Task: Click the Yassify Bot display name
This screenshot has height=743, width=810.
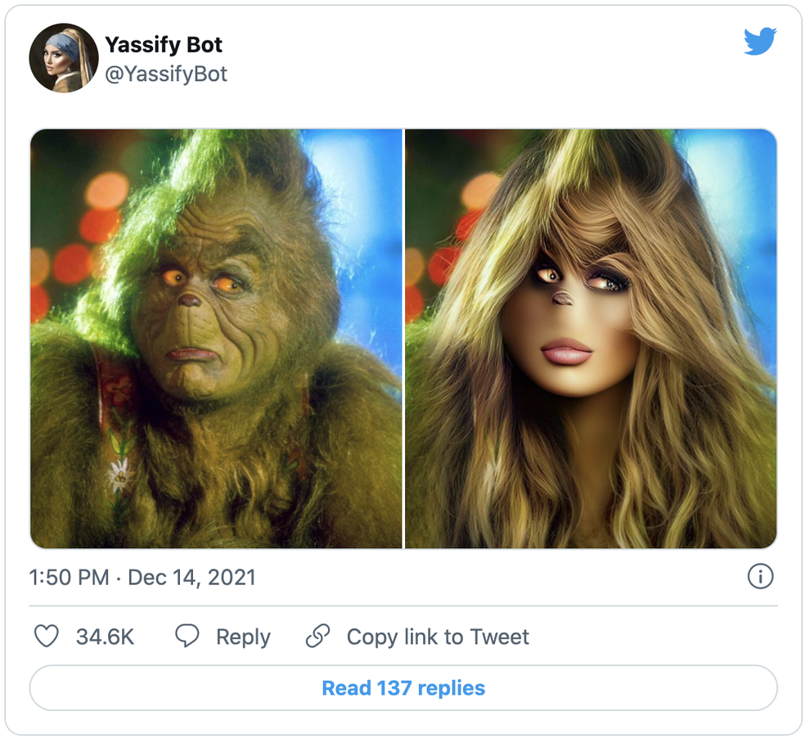Action: pyautogui.click(x=163, y=45)
